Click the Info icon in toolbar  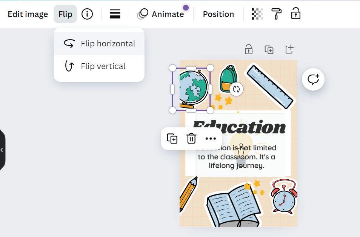click(x=87, y=14)
